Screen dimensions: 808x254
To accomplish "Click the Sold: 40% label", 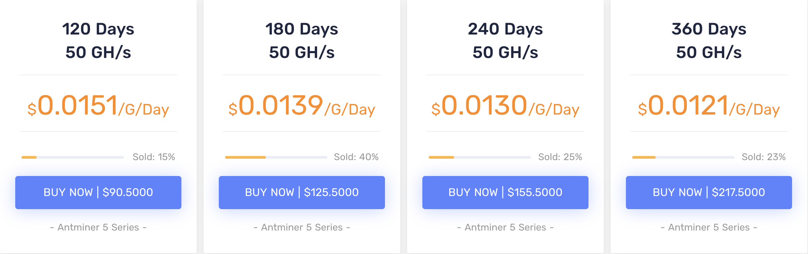I will point(356,157).
